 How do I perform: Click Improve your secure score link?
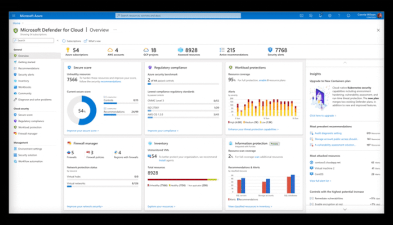point(82,131)
